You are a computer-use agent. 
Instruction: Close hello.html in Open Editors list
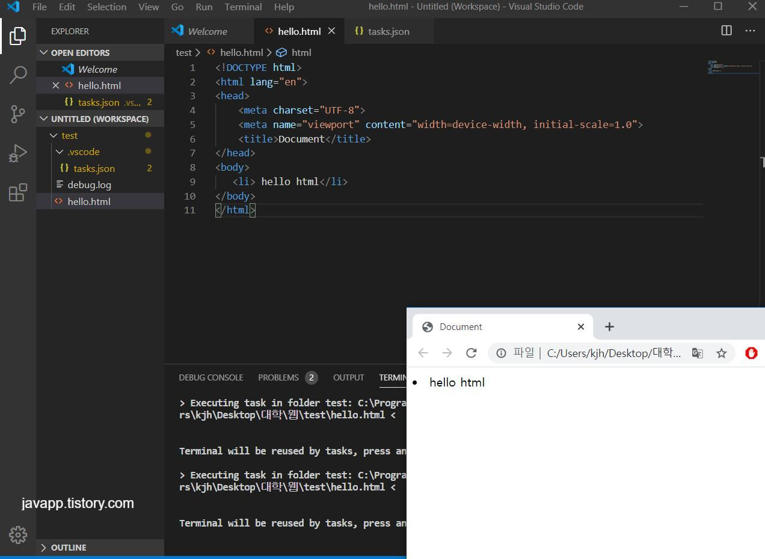pos(56,85)
